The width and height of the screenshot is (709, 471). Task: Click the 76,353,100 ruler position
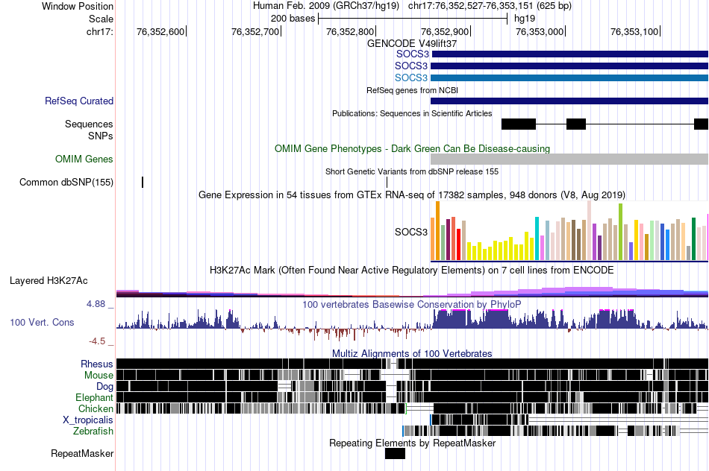[634, 31]
